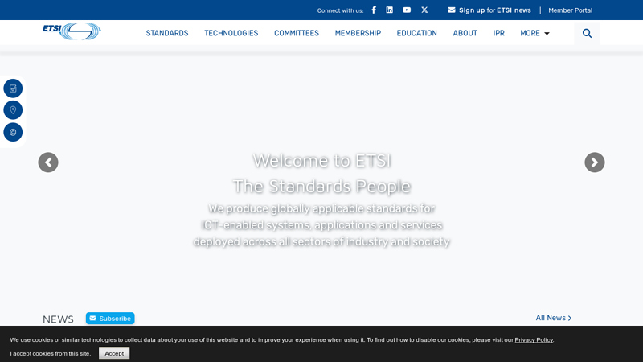The image size is (643, 362).
Task: Open ETSI X (Twitter) icon
Action: click(424, 10)
